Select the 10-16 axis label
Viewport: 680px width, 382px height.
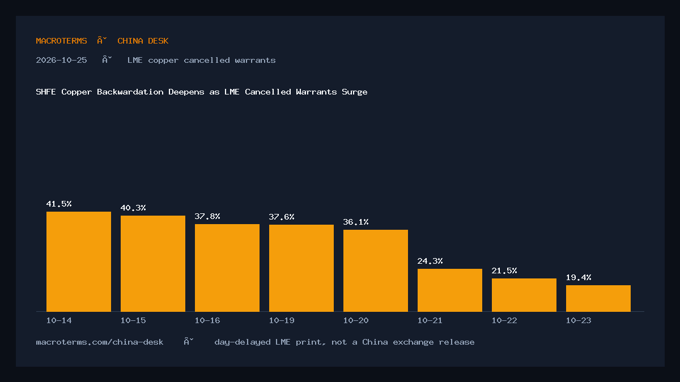coord(207,320)
